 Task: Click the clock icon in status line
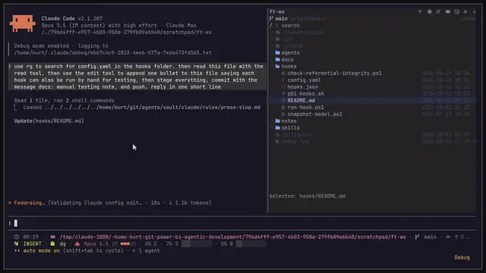[17, 237]
